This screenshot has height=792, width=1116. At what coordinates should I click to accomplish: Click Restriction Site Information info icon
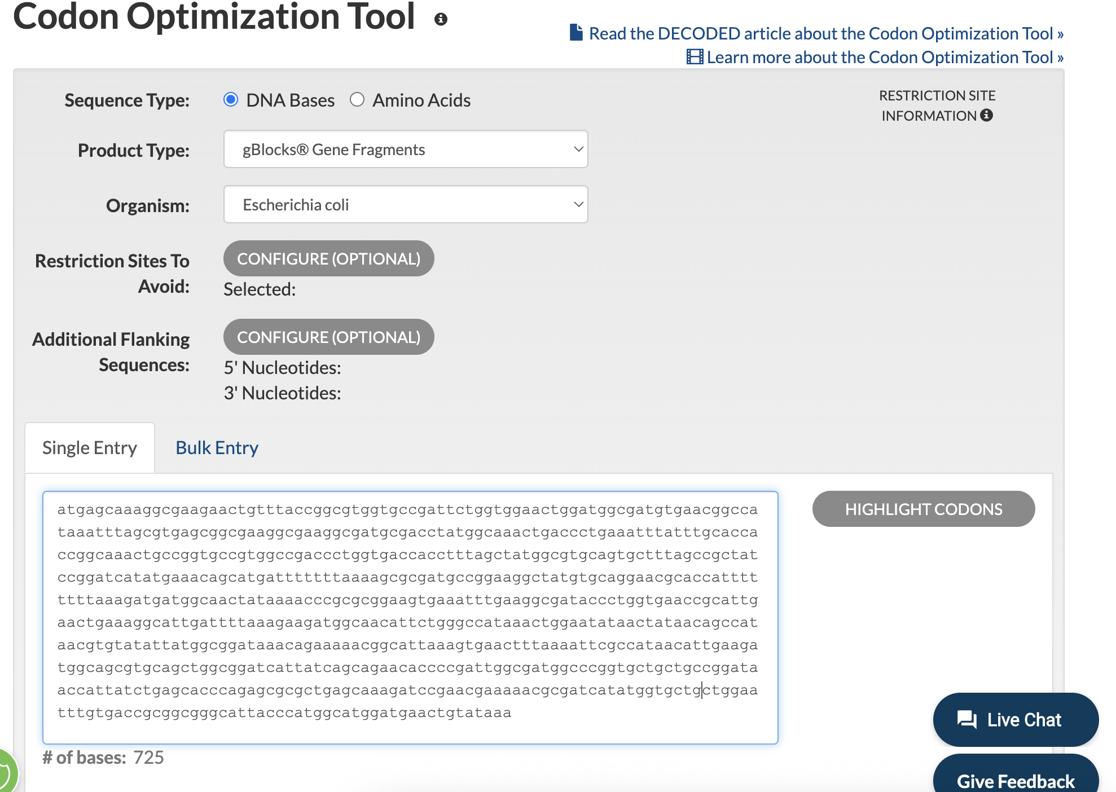pyautogui.click(x=986, y=115)
